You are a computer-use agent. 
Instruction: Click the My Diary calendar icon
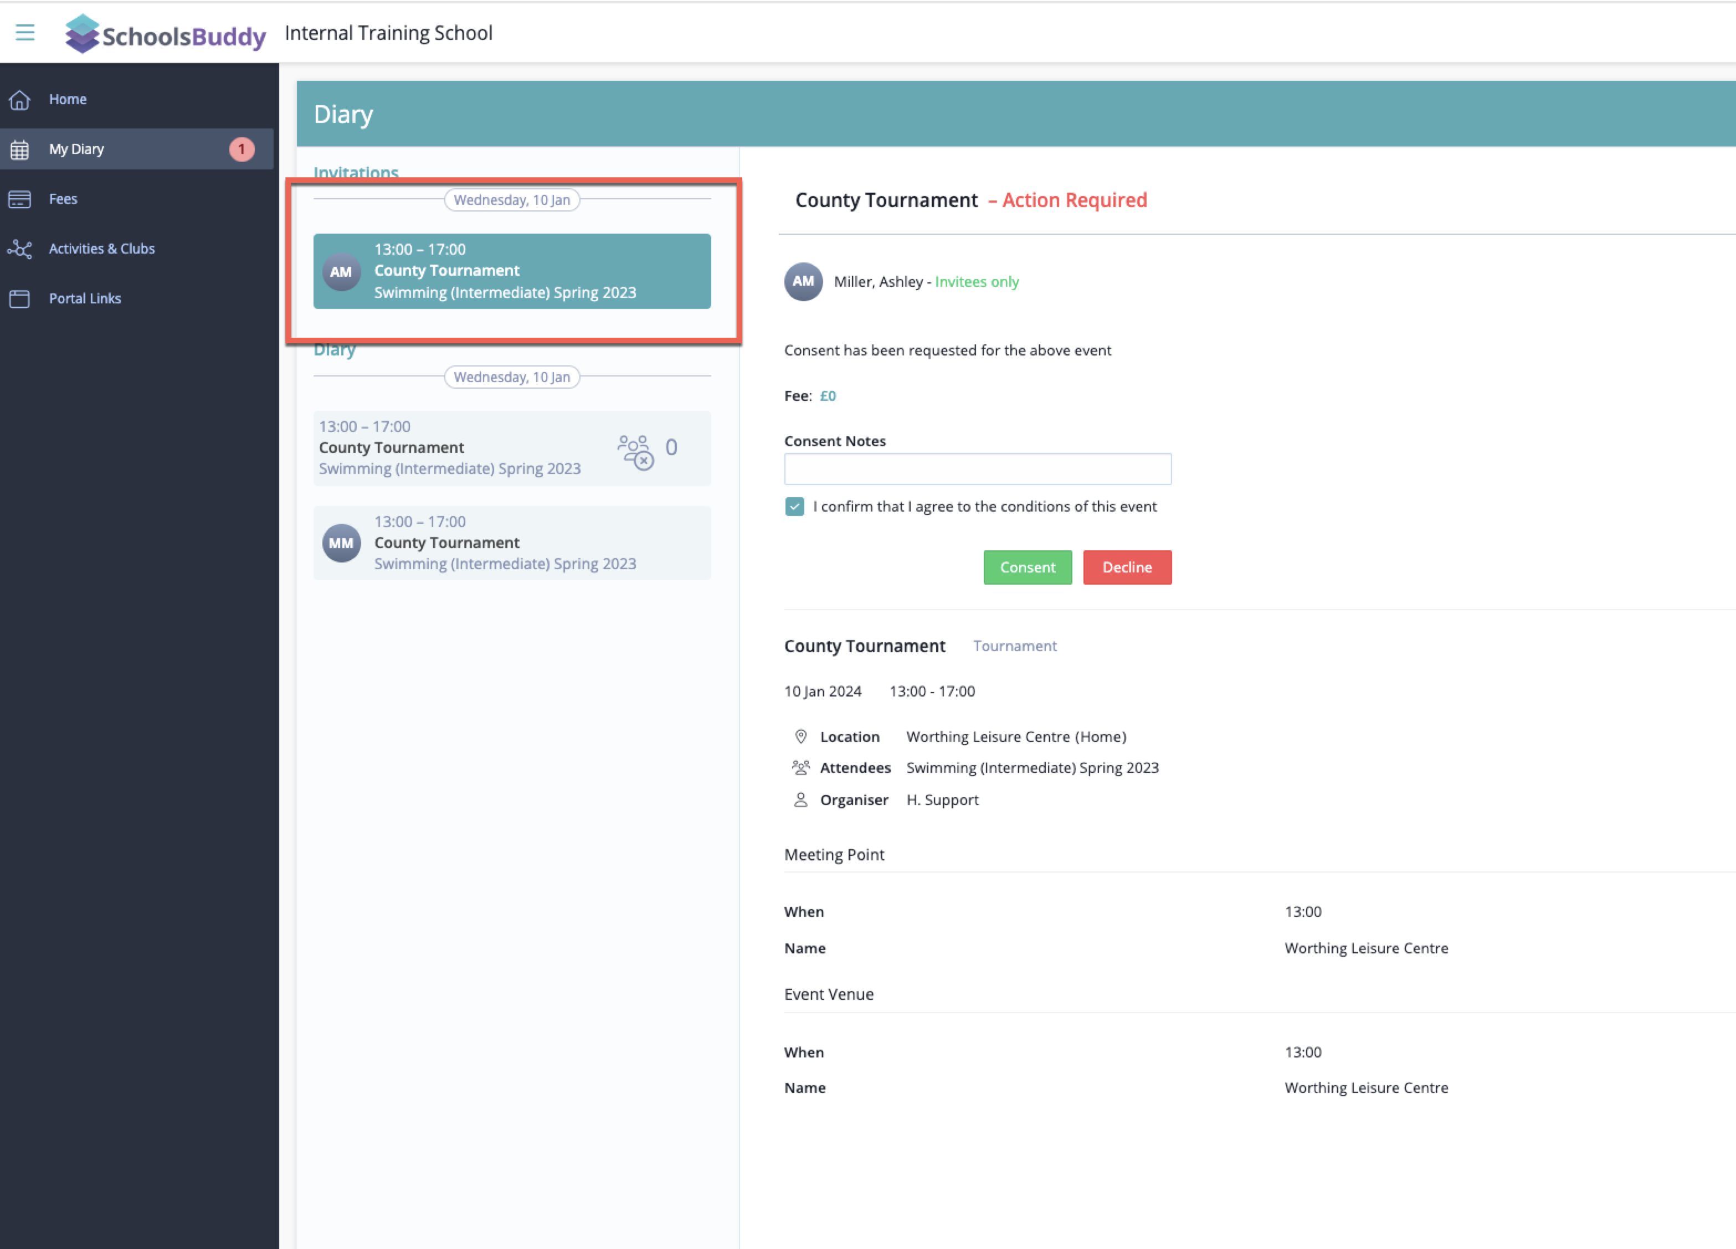[20, 150]
